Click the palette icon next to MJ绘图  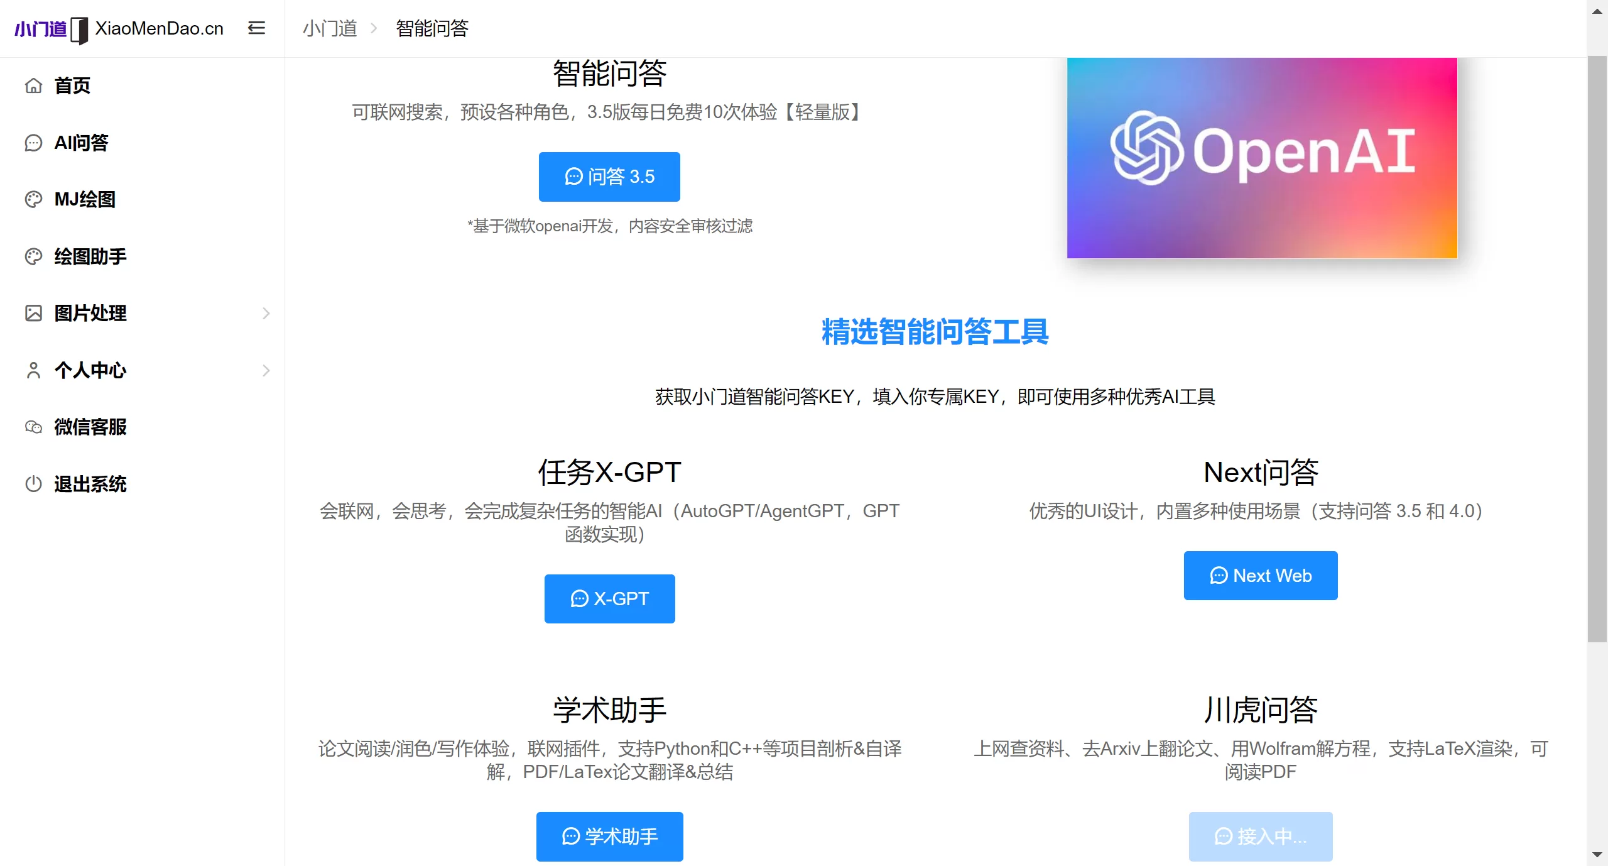[33, 199]
